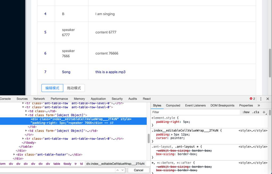Image resolution: width=272 pixels, height=174 pixels.
Task: Jump to previous search result arrow
Action: point(117,170)
